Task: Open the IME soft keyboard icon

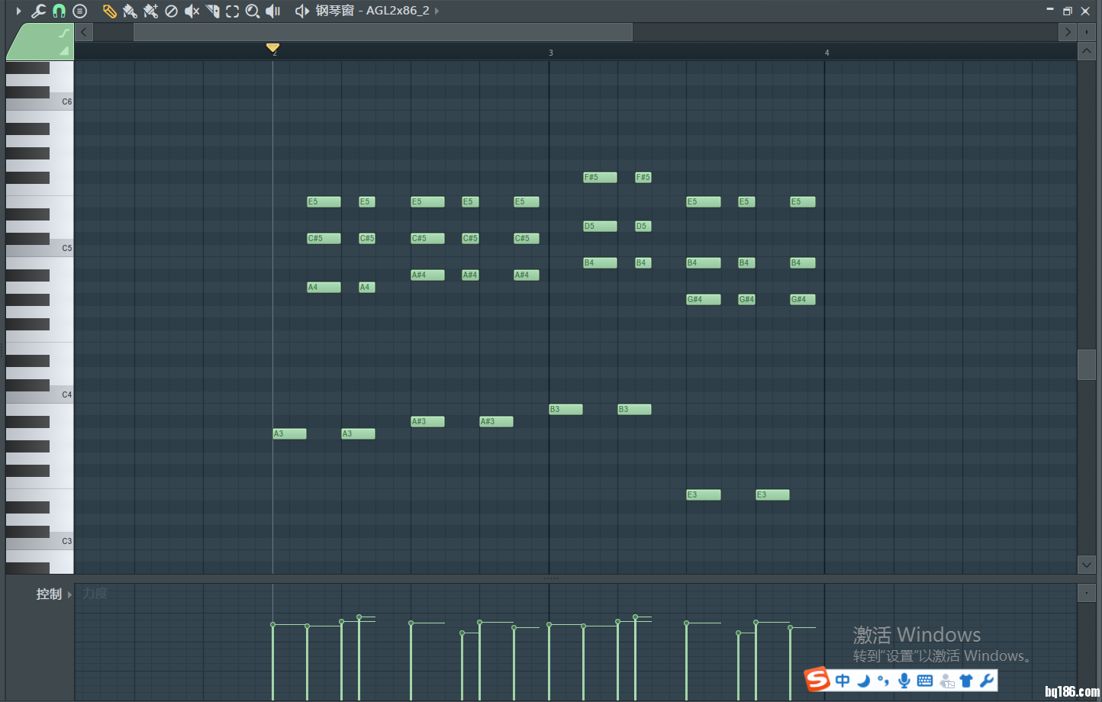Action: click(924, 680)
